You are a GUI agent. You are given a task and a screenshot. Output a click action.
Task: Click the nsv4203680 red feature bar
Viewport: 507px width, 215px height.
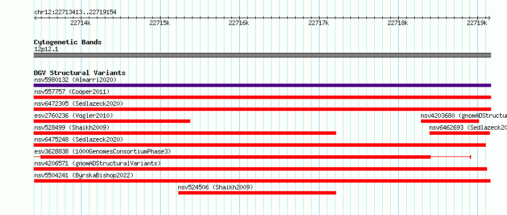pyautogui.click(x=450, y=121)
